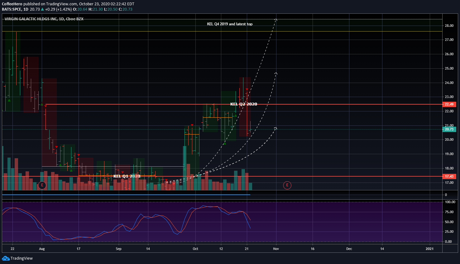Click the BATS:SPCE symbol text in header
Viewport: 460px width, 264px height.
click(12, 9)
